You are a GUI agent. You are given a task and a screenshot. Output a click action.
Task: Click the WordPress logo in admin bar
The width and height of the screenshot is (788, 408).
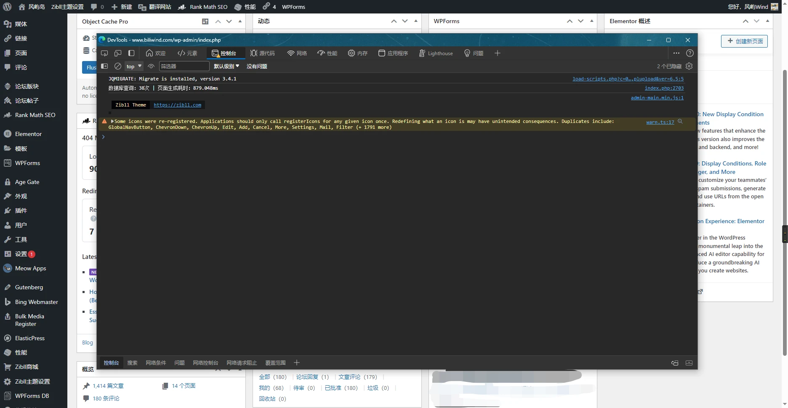[x=7, y=7]
